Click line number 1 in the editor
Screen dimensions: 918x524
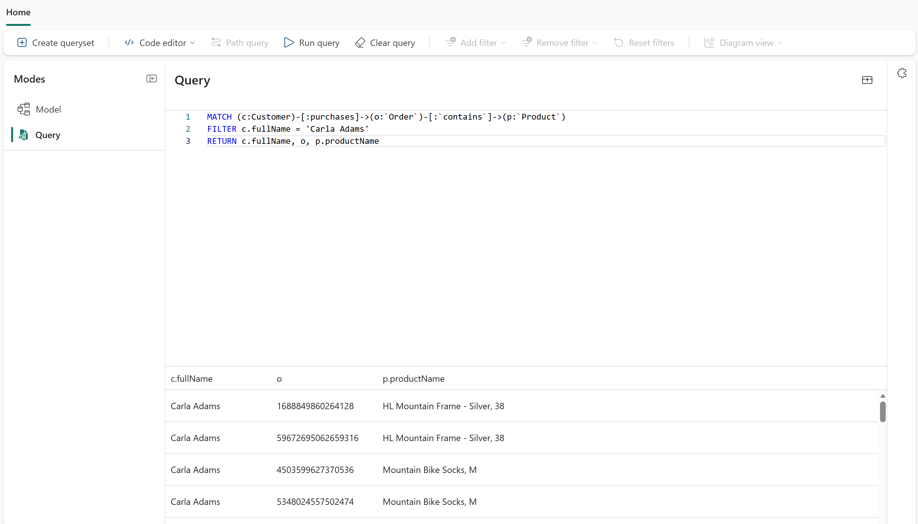[x=188, y=117]
